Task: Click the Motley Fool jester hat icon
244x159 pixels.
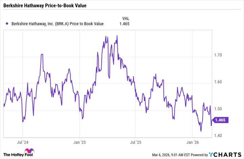Action: (x=26, y=153)
